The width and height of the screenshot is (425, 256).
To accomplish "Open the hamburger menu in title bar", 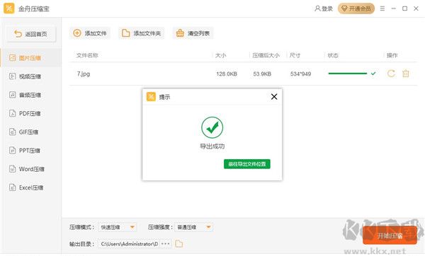I will pyautogui.click(x=382, y=8).
